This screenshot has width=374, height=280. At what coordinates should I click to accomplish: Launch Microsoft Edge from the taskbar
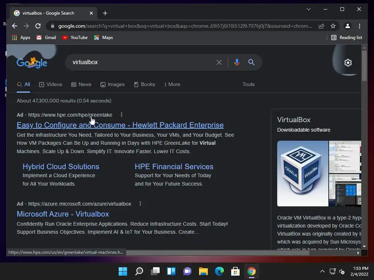pyautogui.click(x=220, y=271)
